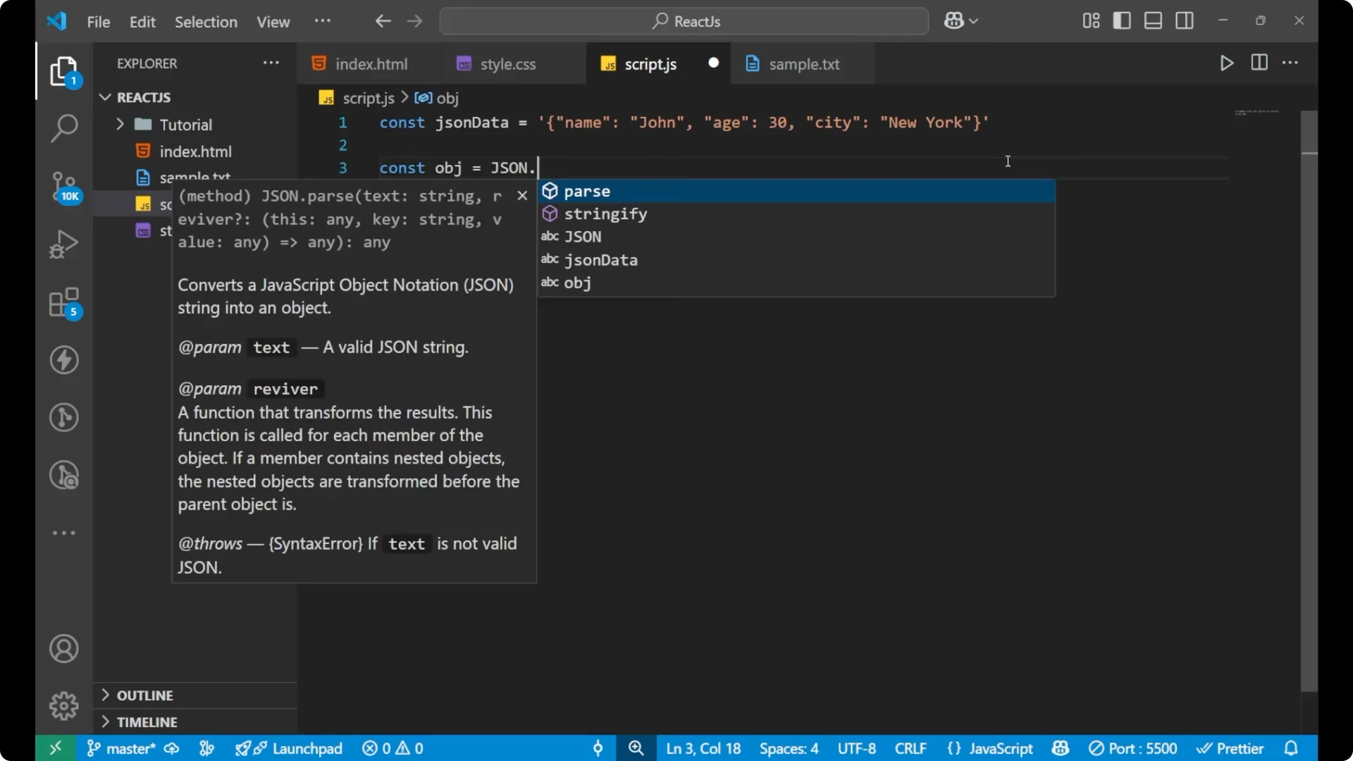Close the JSON.parse documentation popup
1353x761 pixels.
(x=522, y=195)
